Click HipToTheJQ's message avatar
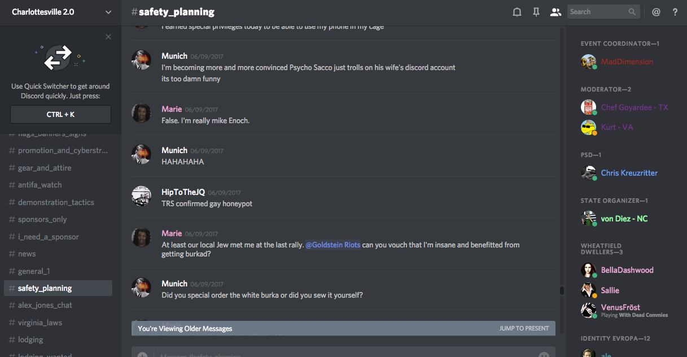 141,196
